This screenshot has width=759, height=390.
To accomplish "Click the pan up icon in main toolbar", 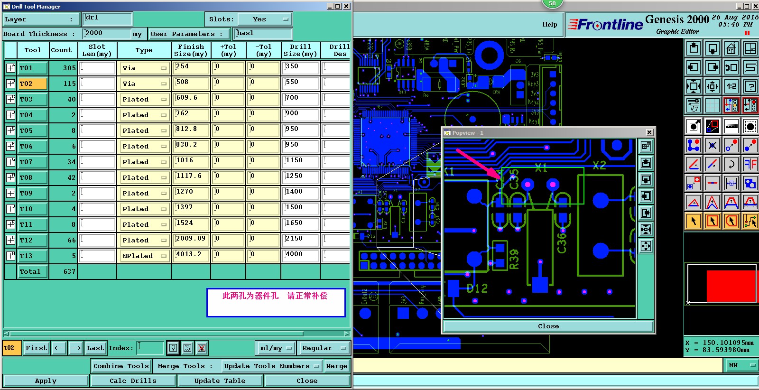I will (x=694, y=48).
